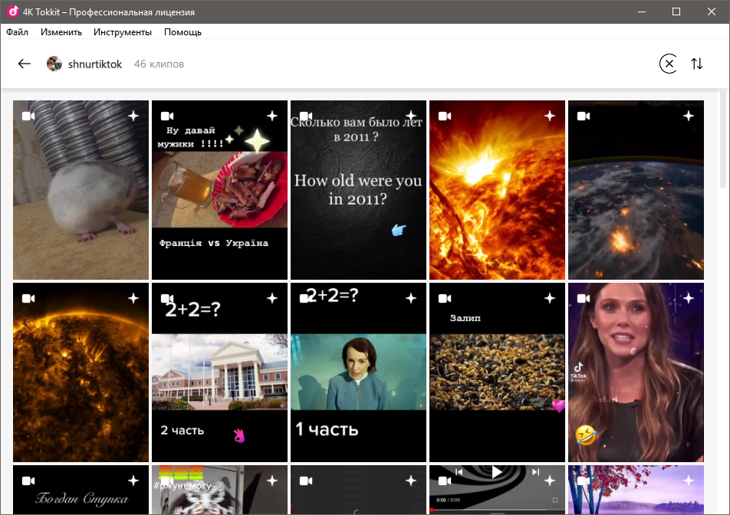Click the sparkle icon on the purple landscape clip
The height and width of the screenshot is (515, 730).
tap(688, 481)
